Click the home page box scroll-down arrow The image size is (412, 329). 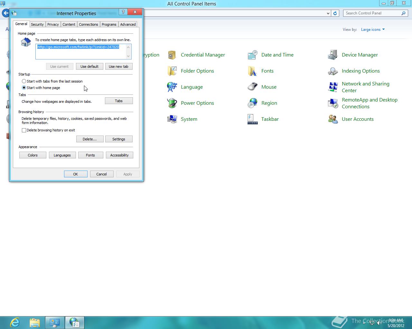(x=128, y=56)
